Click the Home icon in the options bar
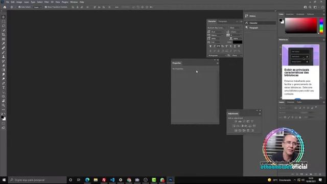 (x=5, y=7)
